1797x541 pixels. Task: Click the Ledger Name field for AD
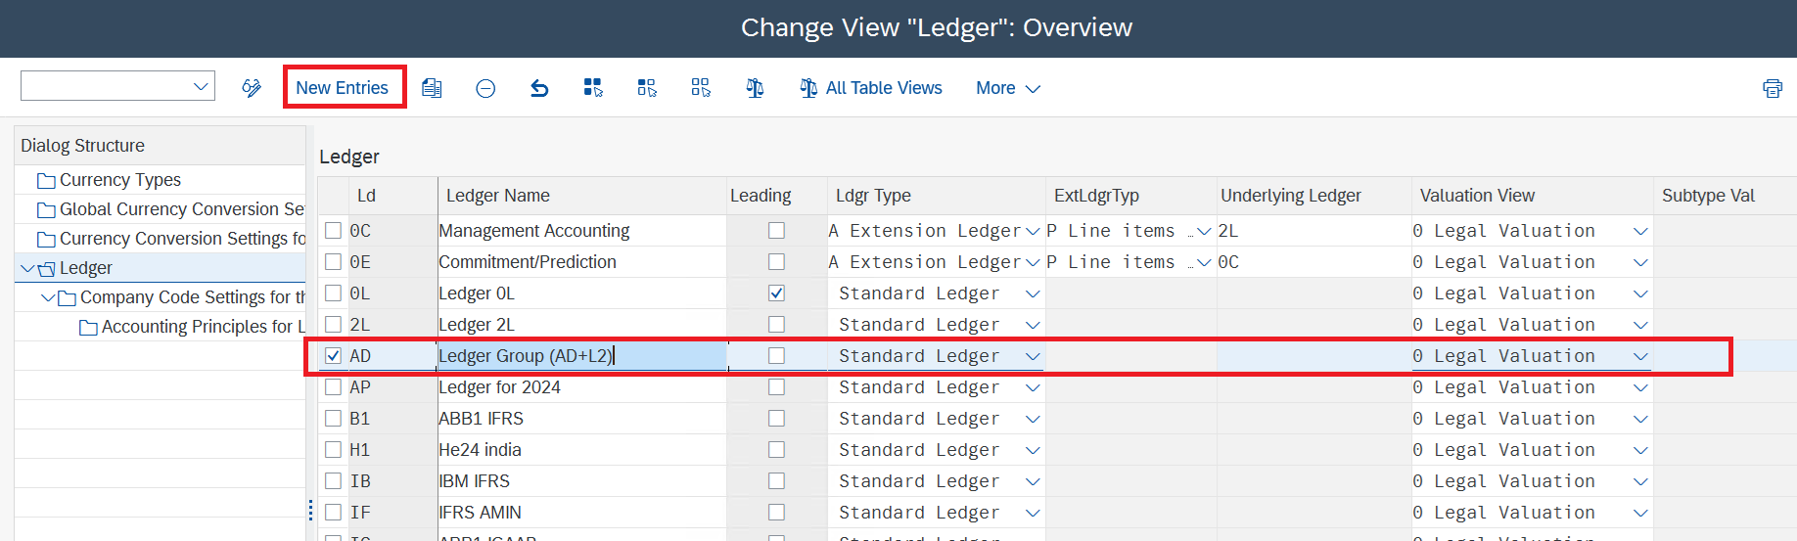581,356
